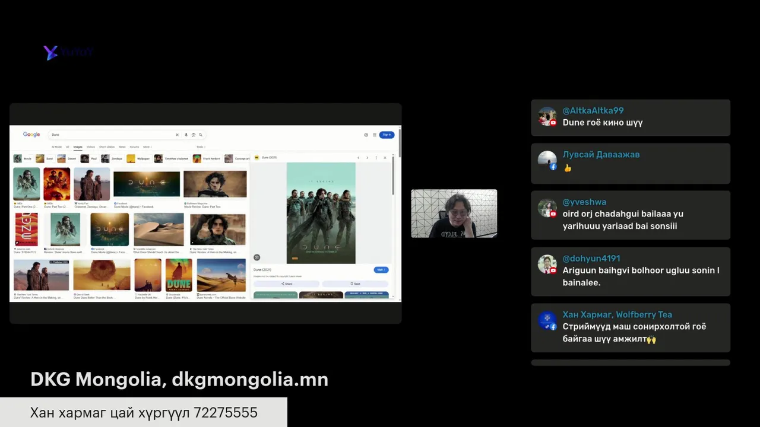
Task: Switch to the Short videos tab
Action: click(107, 146)
